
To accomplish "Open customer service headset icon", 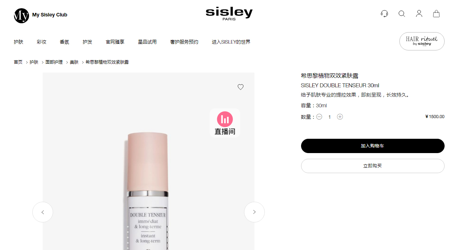I will [x=384, y=14].
